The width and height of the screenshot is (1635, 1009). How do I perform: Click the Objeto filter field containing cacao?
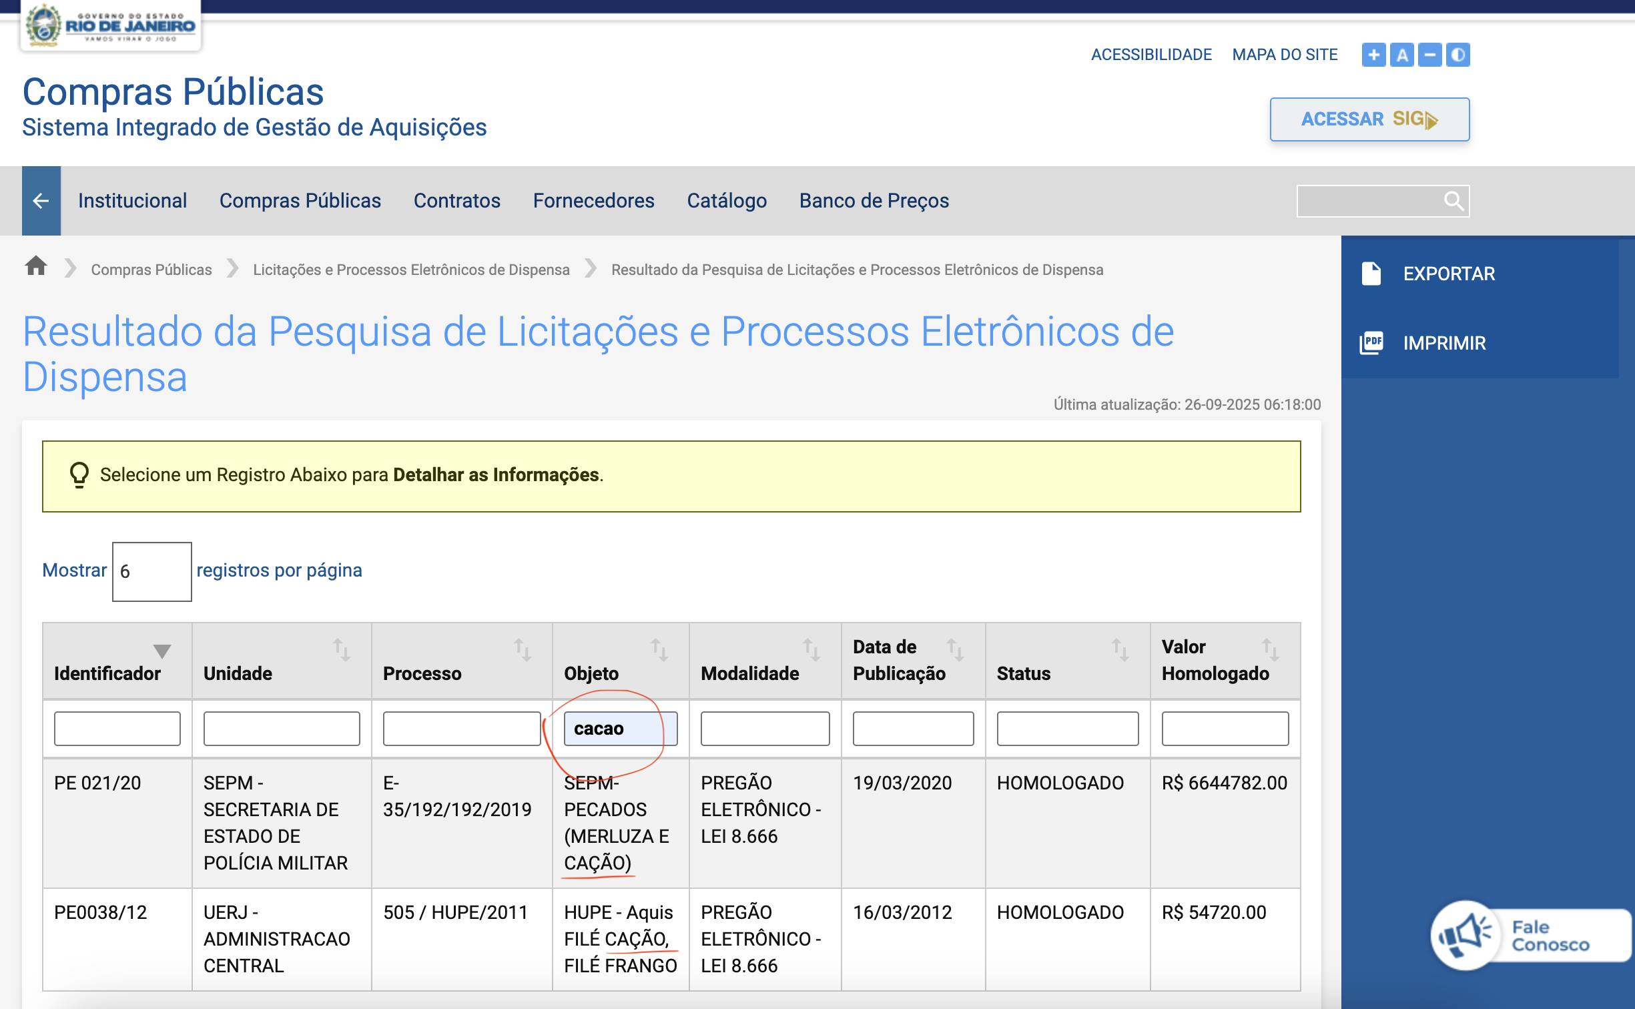coord(620,728)
